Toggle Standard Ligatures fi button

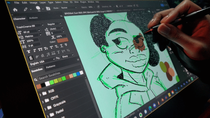point(31,58)
